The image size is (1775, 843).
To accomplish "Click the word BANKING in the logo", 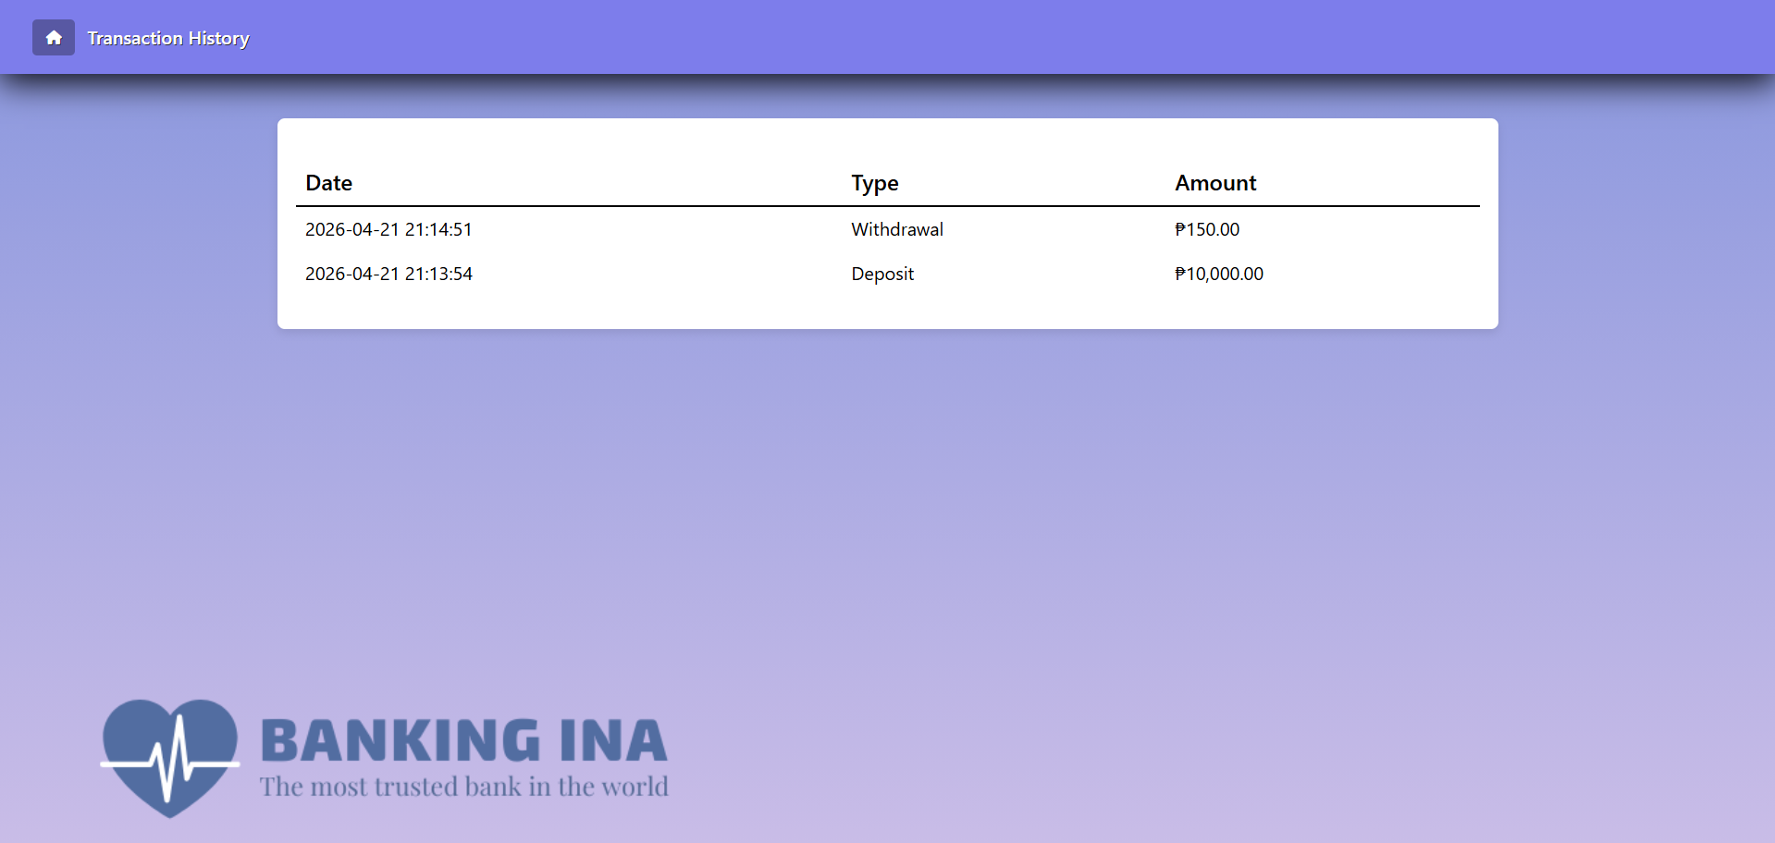I will pyautogui.click(x=401, y=741).
